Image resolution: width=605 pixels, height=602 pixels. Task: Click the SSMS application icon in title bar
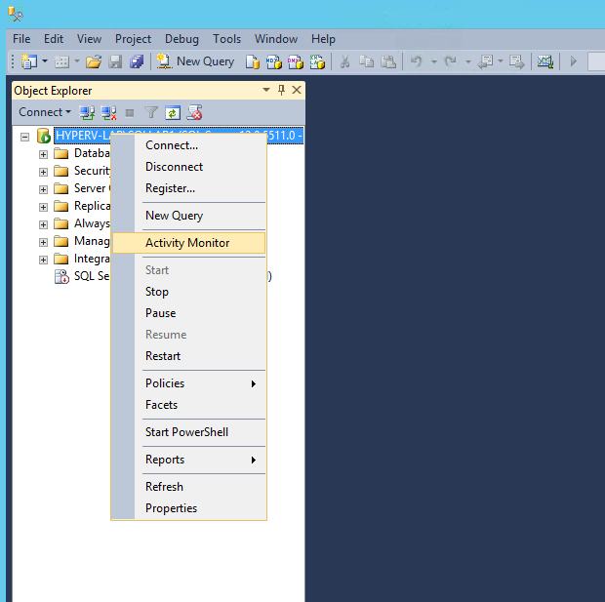click(16, 14)
